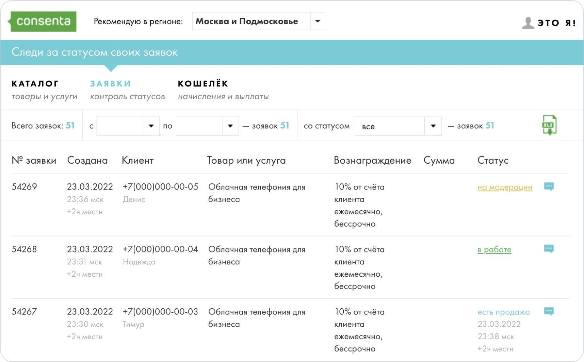Screen dimensions: 584x362
Task: Expand the status filter showing 'все'
Action: point(433,126)
